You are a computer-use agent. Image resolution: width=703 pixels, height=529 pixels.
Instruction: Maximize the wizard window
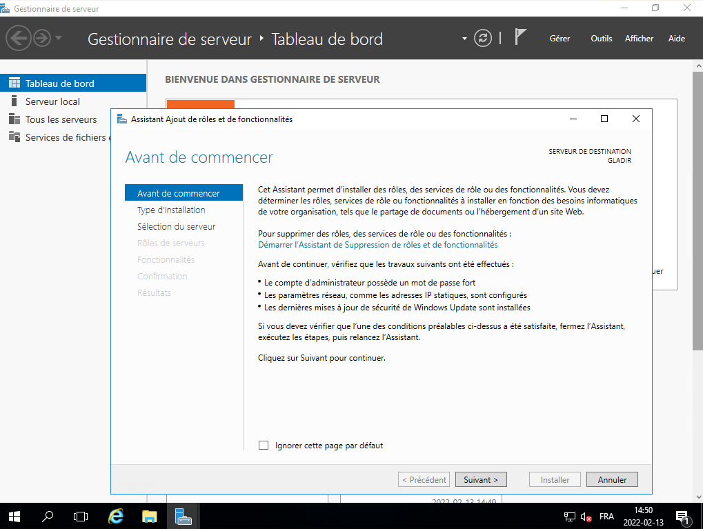tap(604, 119)
